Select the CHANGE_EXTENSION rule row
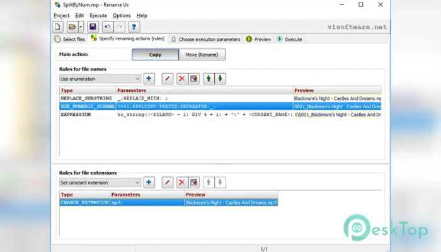This screenshot has width=441, height=252. (x=169, y=202)
